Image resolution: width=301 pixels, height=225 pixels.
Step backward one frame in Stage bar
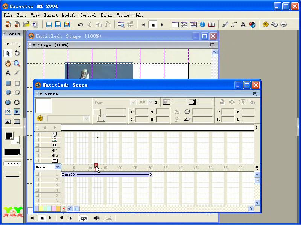coord(62,218)
